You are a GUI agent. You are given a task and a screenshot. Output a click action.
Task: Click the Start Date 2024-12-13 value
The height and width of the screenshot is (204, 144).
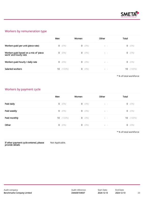pos(103,193)
